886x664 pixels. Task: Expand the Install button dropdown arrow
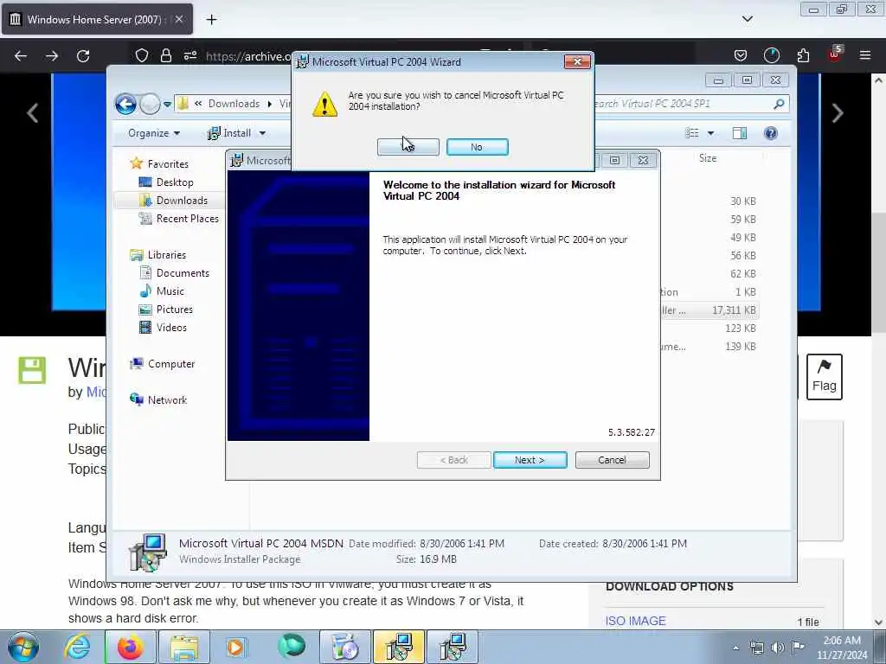click(x=262, y=133)
